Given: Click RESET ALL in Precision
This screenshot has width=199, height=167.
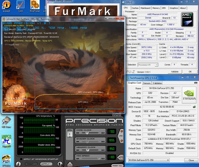Looking at the screenshot, I should tap(117, 166).
